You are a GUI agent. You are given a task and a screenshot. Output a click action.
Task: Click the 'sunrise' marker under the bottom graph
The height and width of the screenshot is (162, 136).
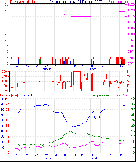point(47,158)
